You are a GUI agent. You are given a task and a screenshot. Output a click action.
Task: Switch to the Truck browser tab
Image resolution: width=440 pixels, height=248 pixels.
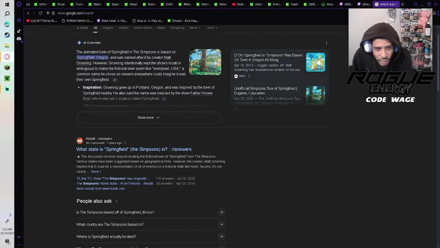coord(77,4)
